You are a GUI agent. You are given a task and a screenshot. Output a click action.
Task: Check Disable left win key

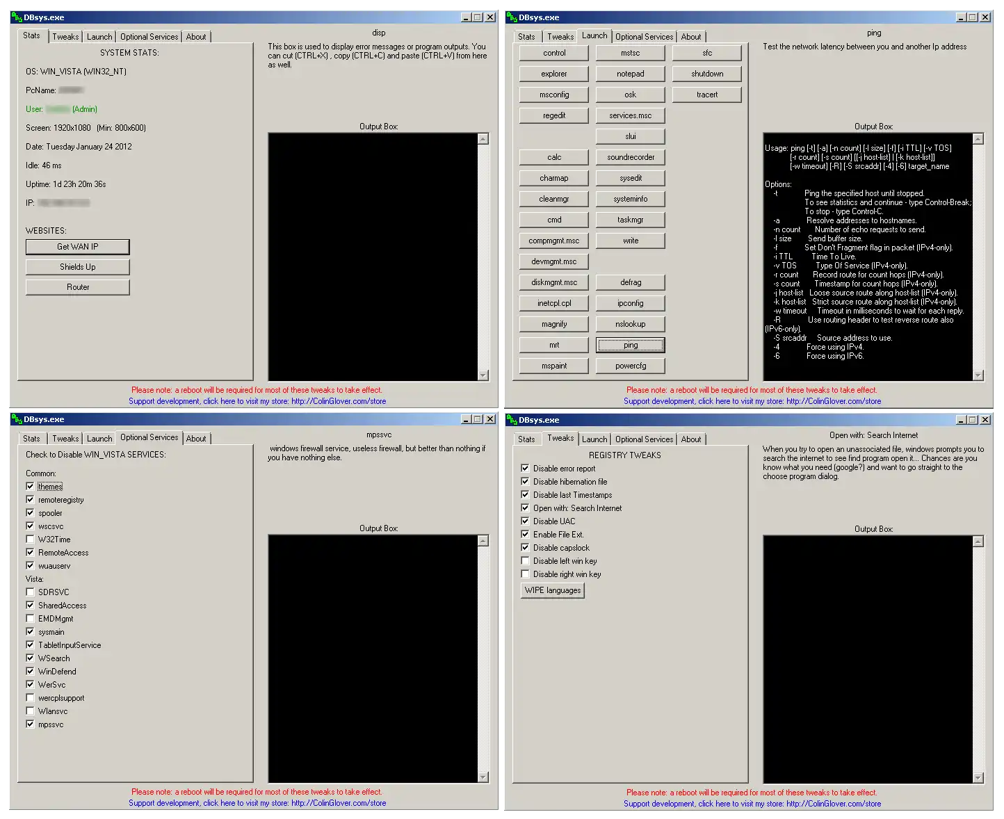coord(525,560)
